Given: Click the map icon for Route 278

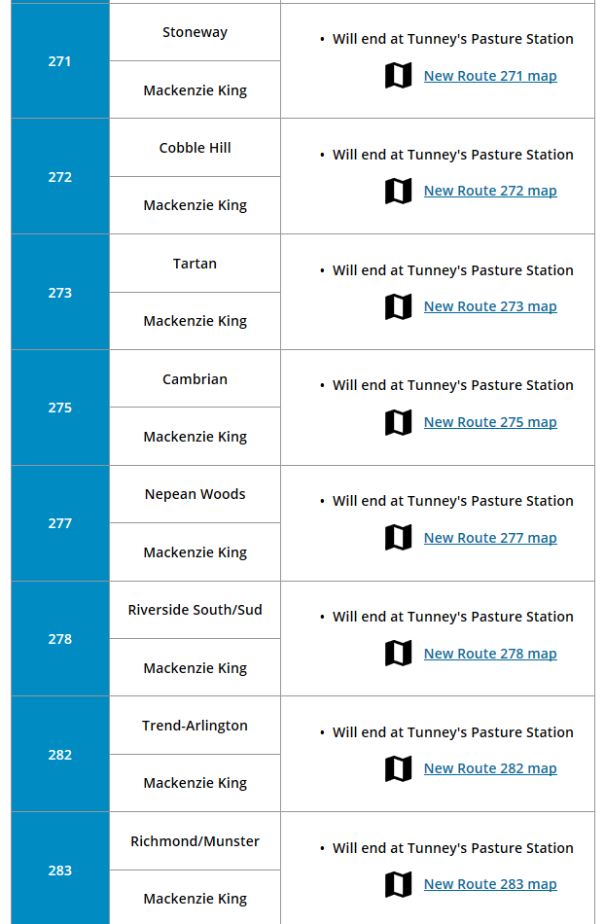Looking at the screenshot, I should click(x=398, y=653).
